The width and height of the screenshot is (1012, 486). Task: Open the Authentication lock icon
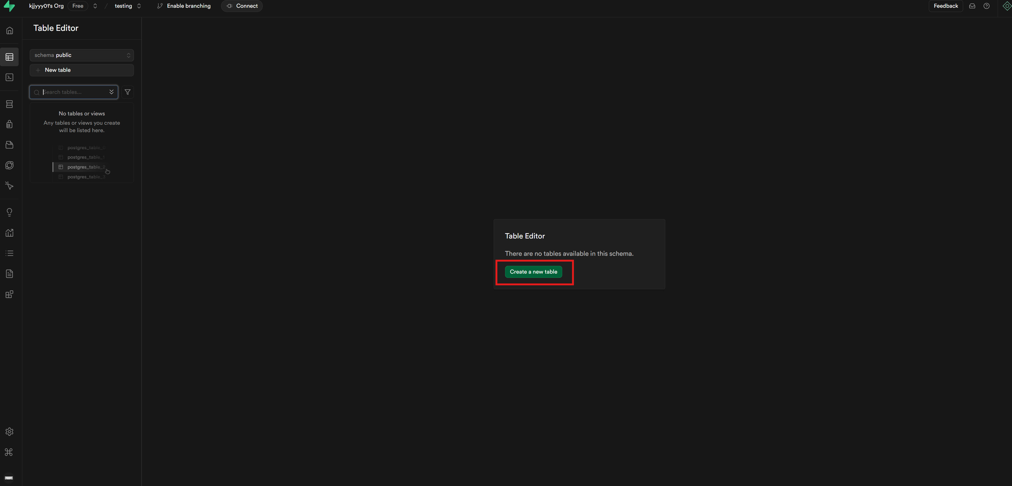[x=9, y=124]
